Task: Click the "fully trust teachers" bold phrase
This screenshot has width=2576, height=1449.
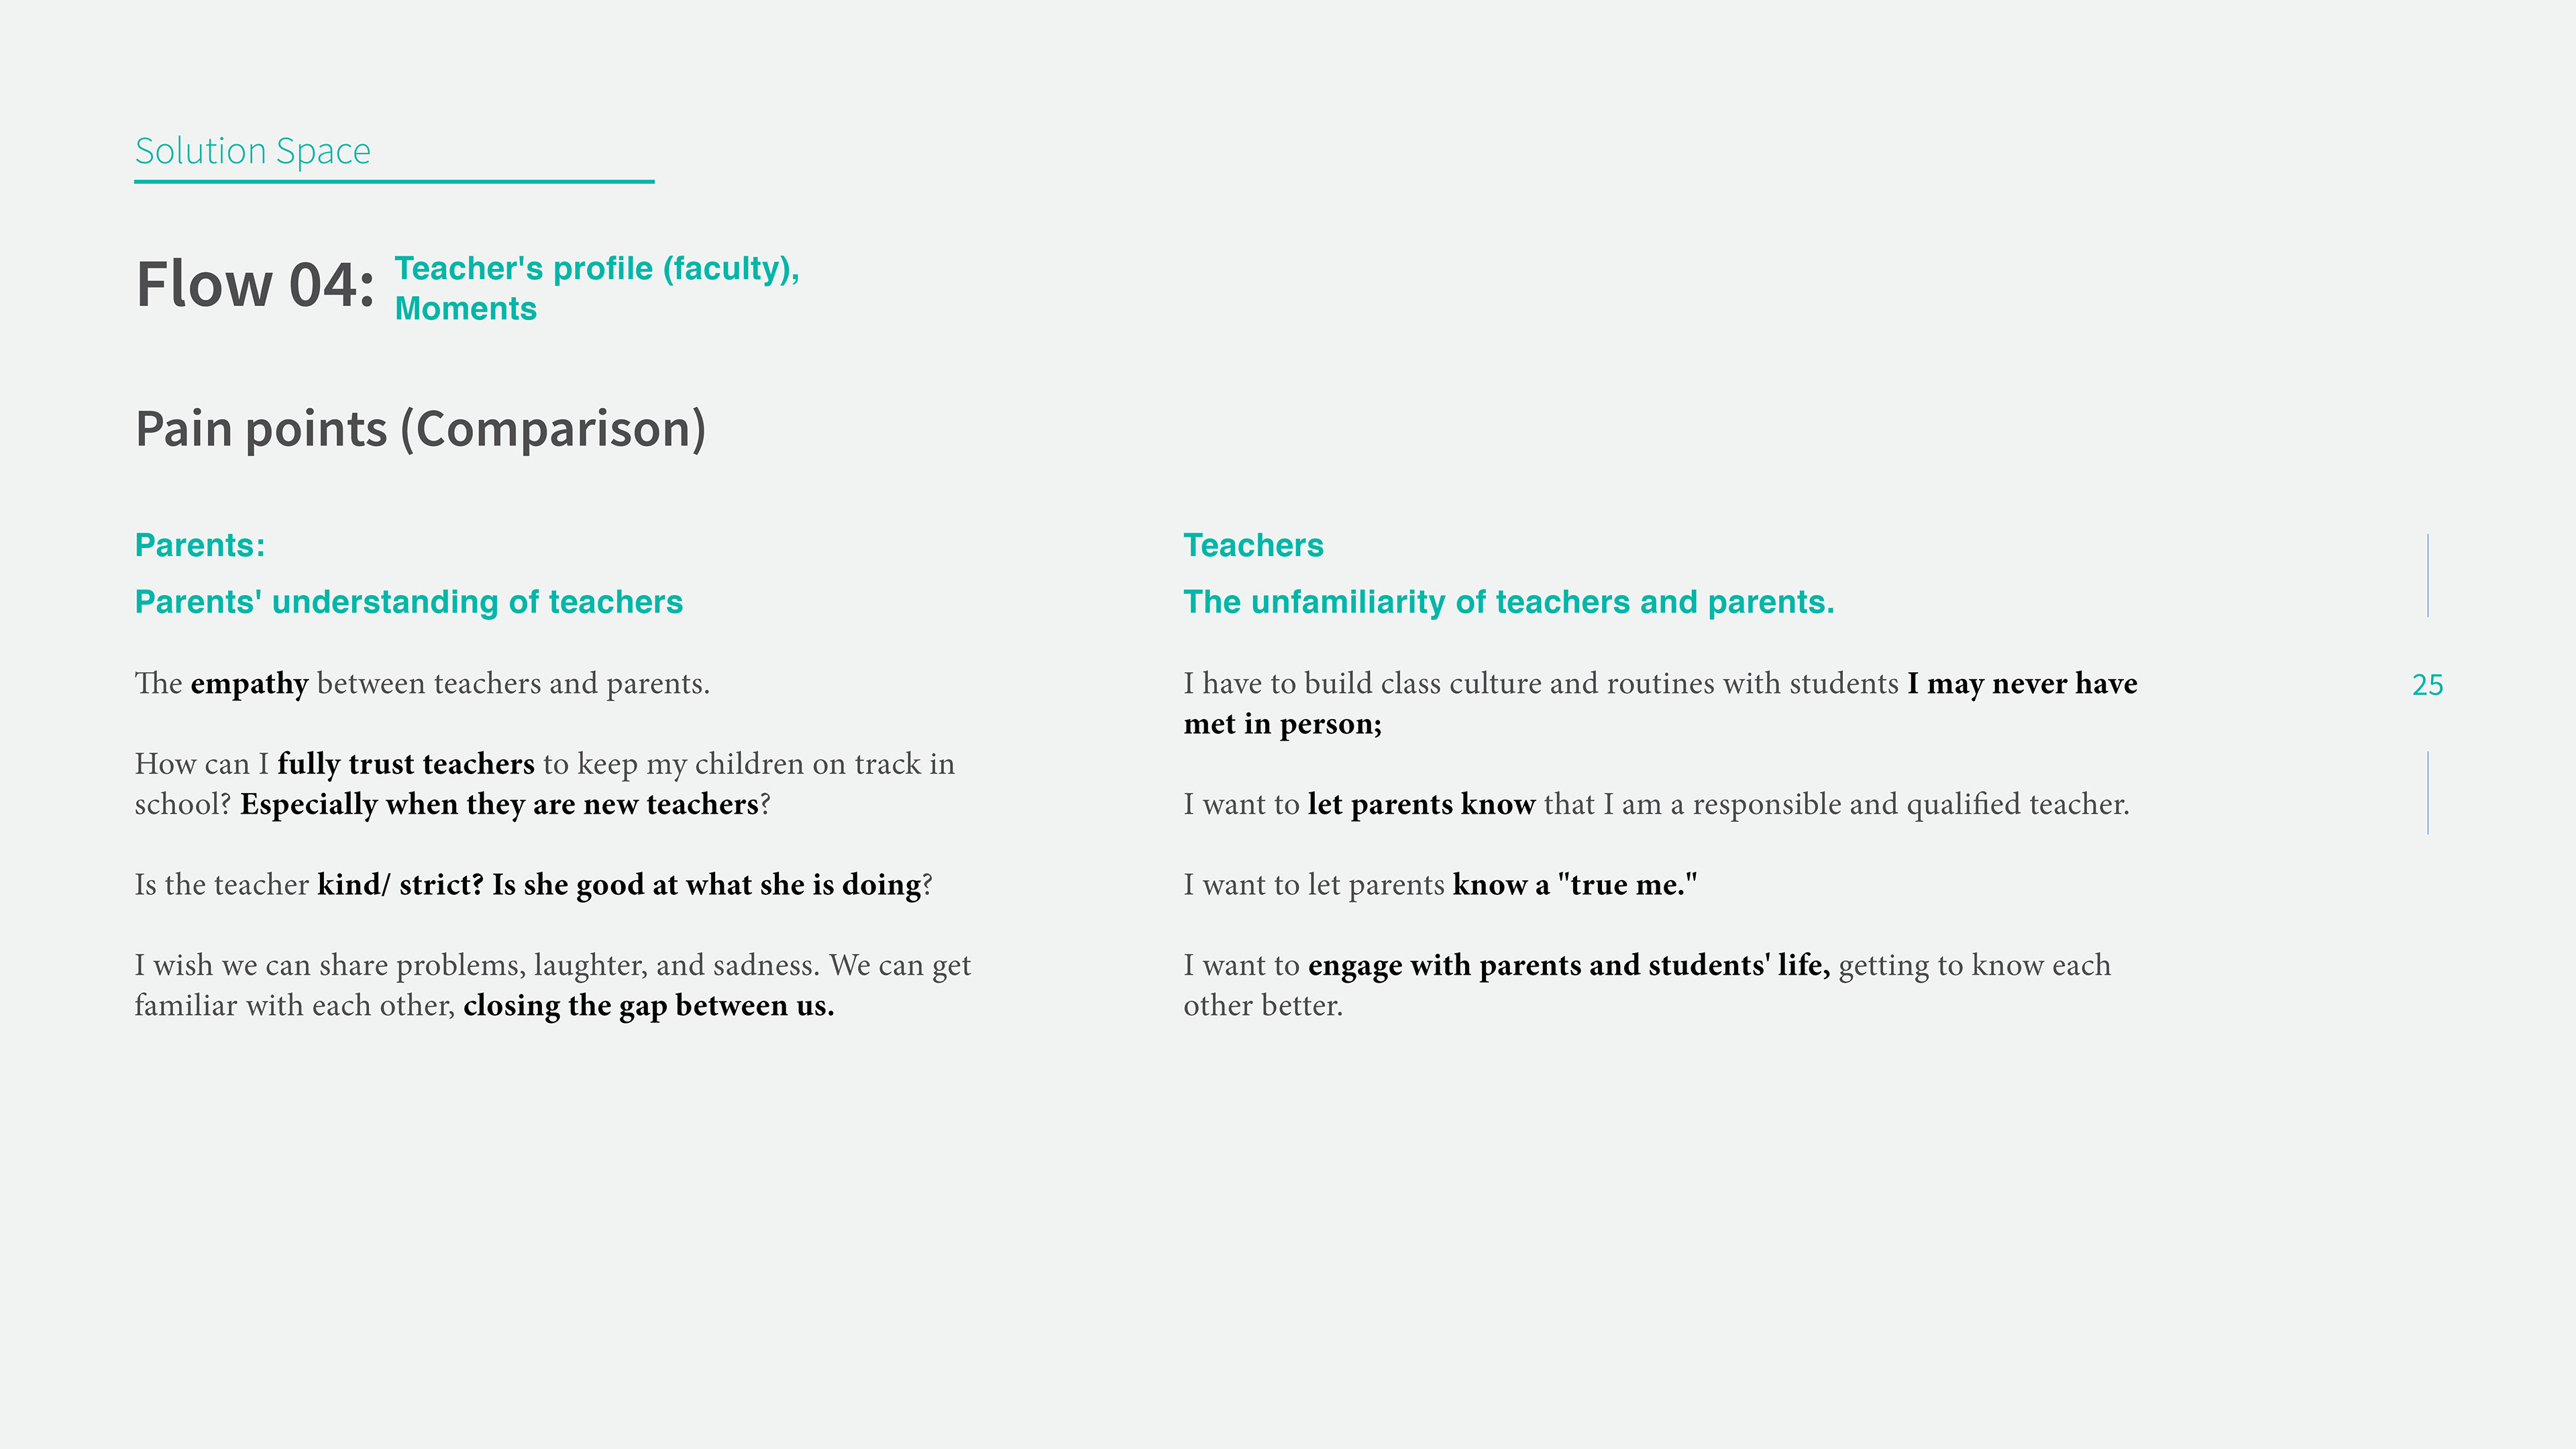Action: (x=405, y=764)
